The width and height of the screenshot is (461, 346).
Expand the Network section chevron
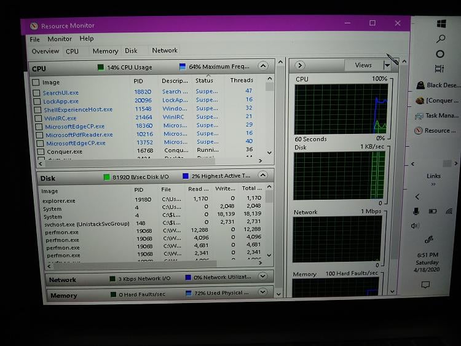(x=262, y=277)
